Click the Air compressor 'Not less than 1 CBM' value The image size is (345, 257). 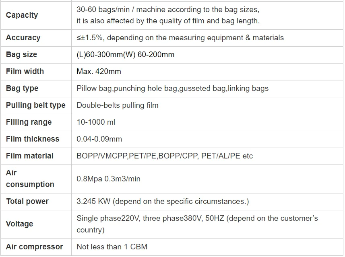coord(112,247)
